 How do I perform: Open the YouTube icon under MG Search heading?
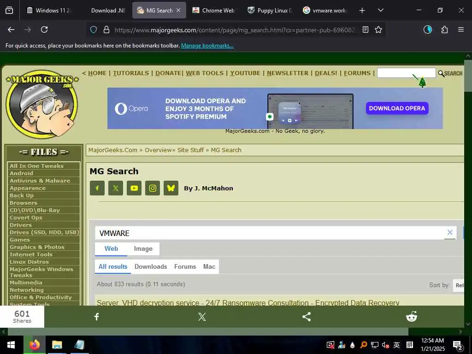coord(134,188)
